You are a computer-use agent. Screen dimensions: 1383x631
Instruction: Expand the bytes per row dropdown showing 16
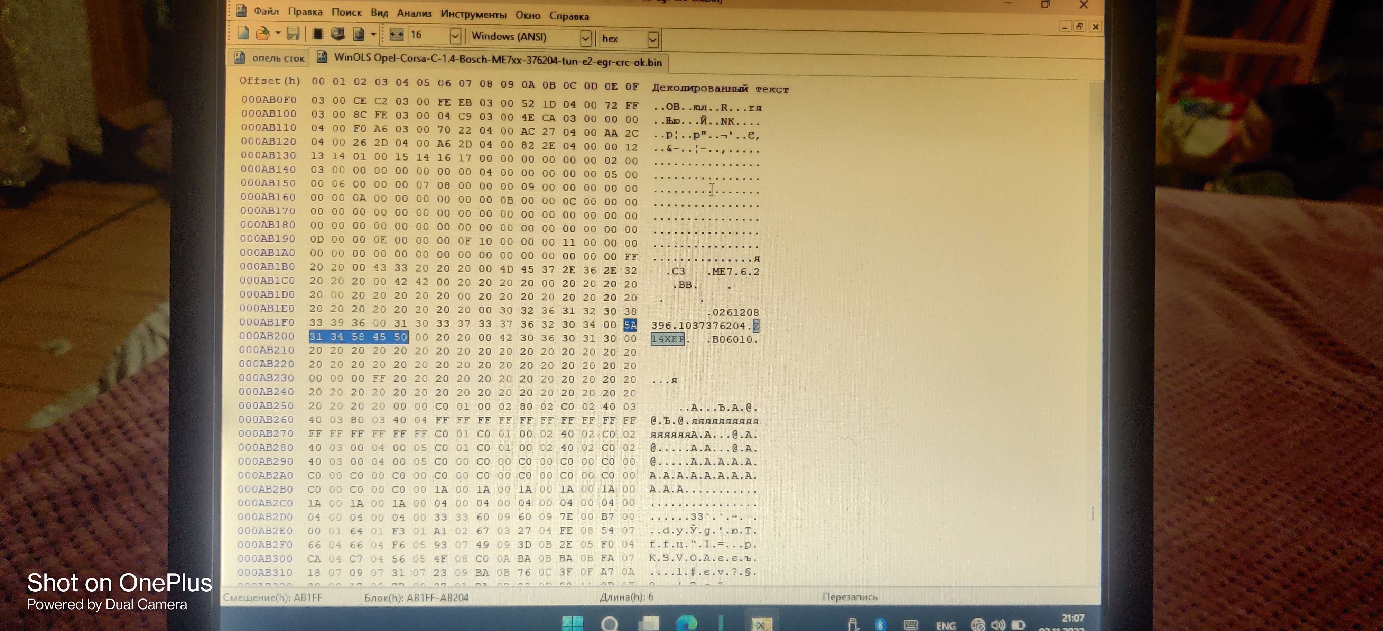pos(455,36)
